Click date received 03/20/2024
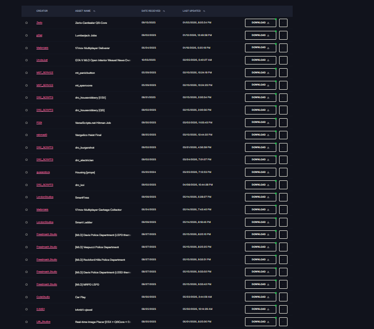The image size is (374, 329). tap(149, 172)
